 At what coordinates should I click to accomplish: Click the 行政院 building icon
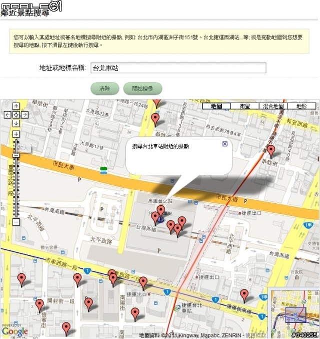(297, 277)
